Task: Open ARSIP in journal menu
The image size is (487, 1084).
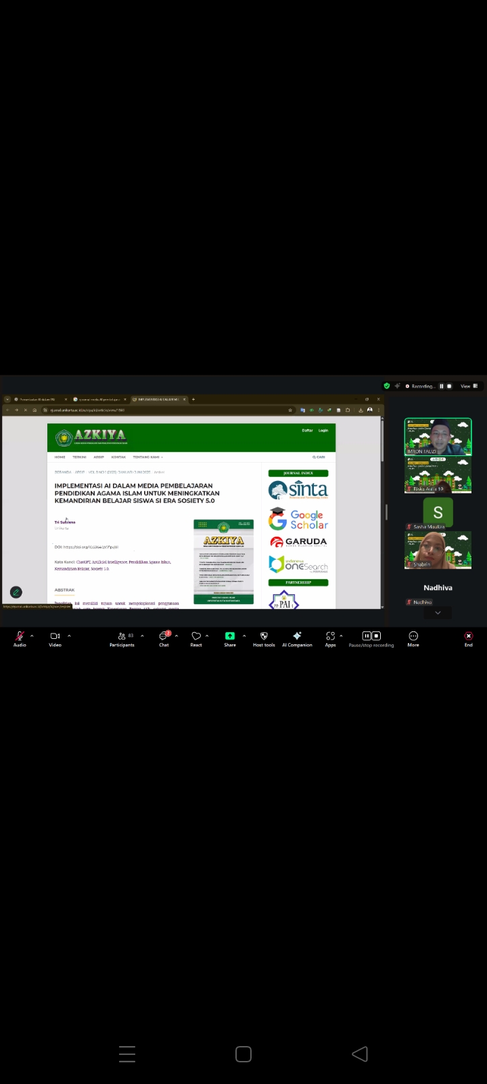Action: coord(99,457)
